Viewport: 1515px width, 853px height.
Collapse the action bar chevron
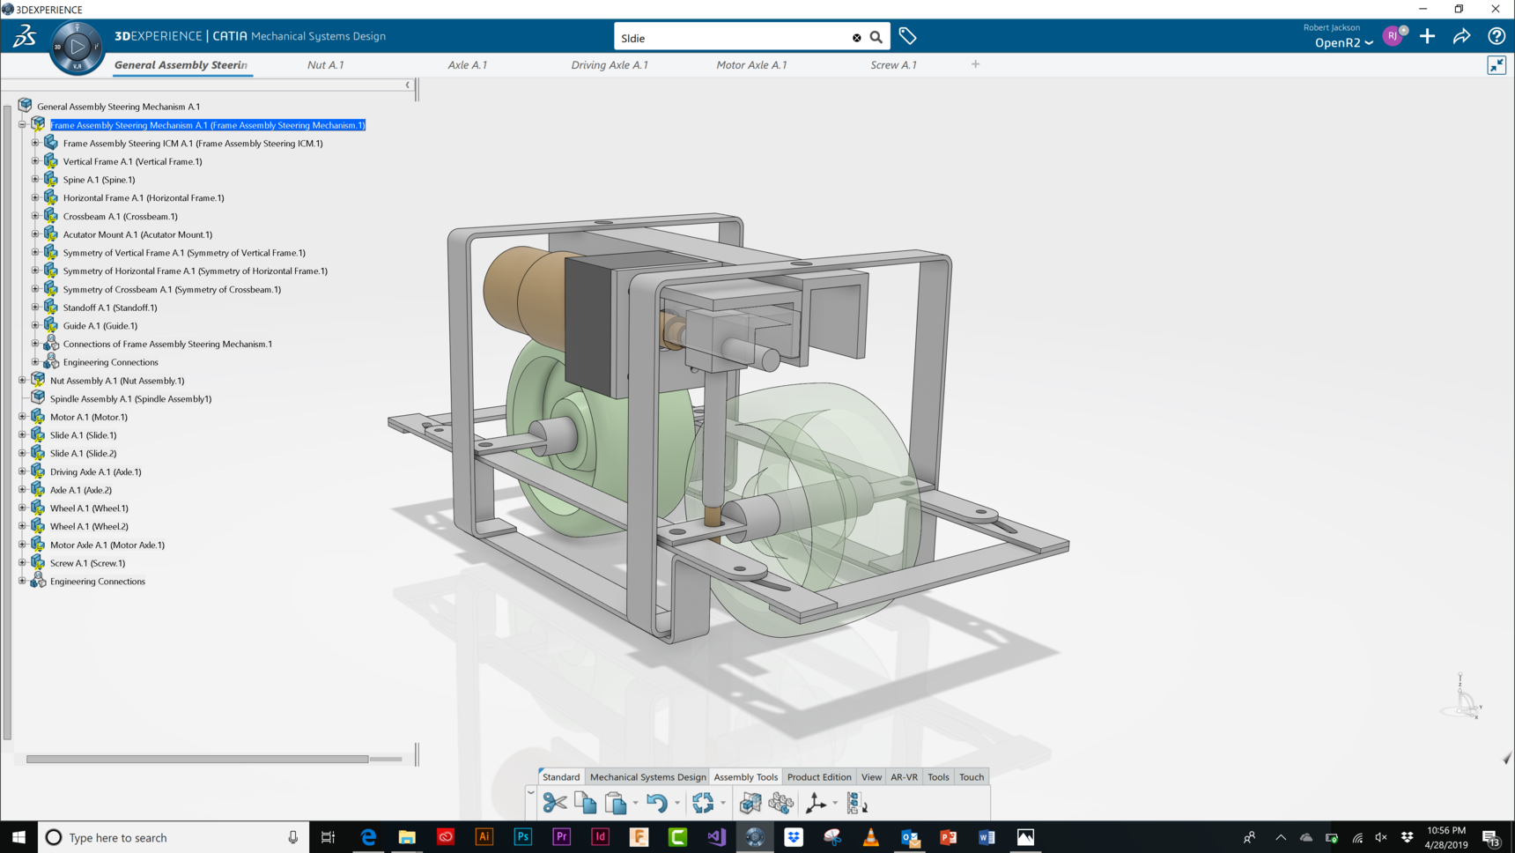tap(531, 793)
